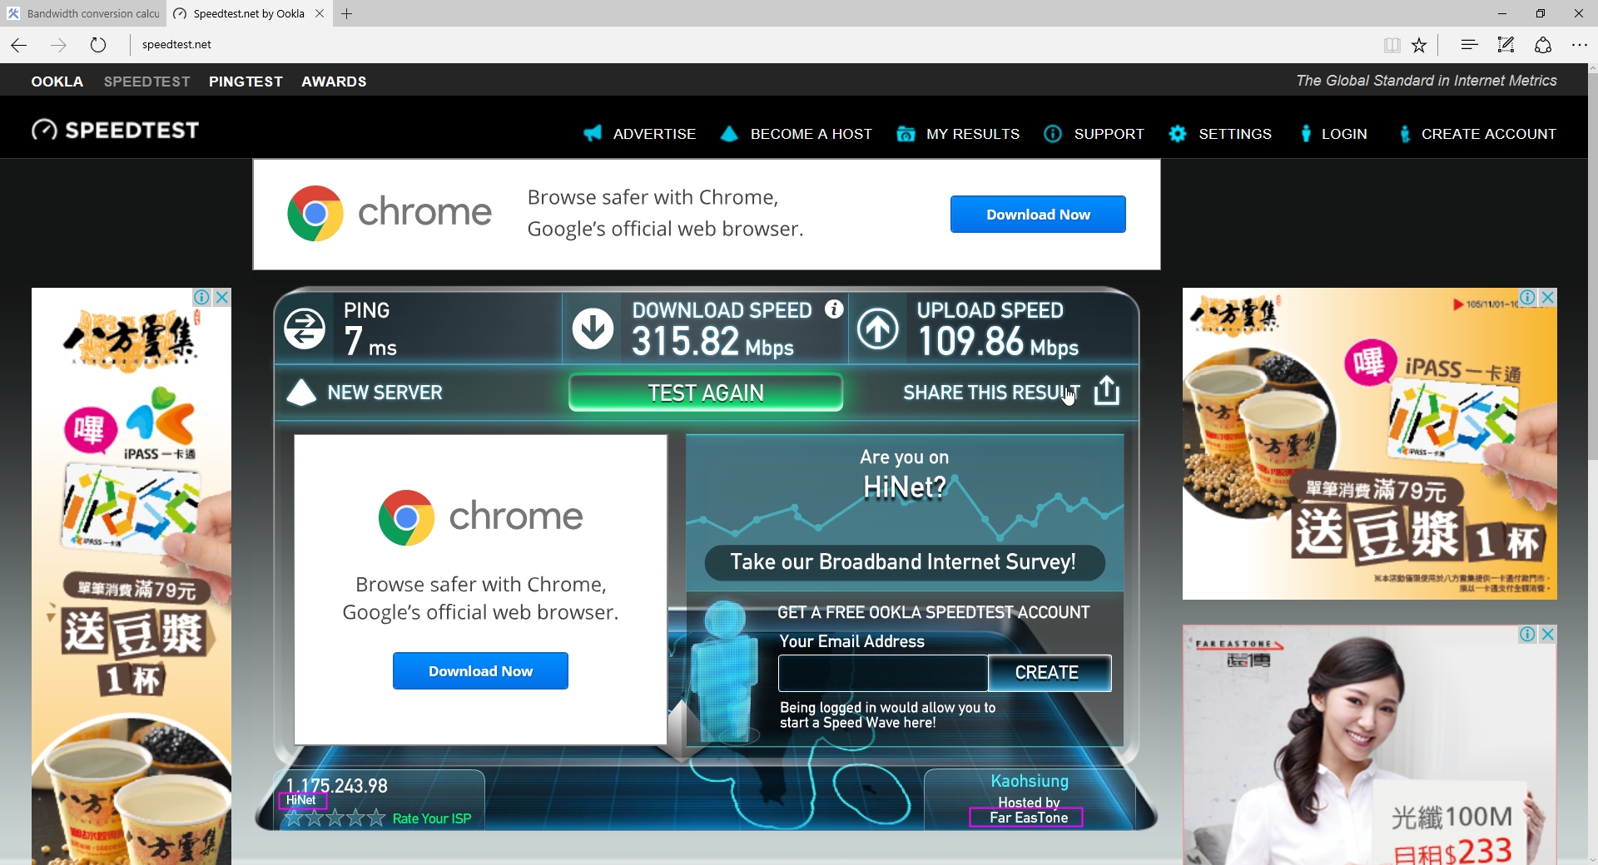Open the share icon in browser toolbar
Viewport: 1598px width, 865px height.
coord(1543,45)
